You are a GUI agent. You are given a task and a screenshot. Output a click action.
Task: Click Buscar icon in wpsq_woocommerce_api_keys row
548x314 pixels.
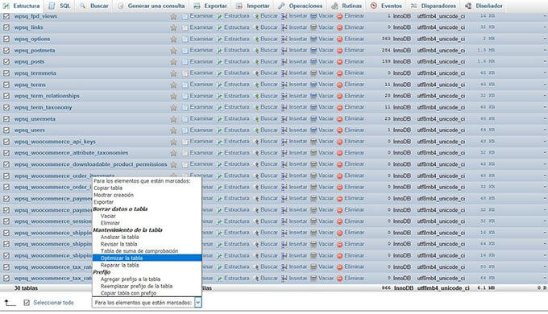[256, 142]
